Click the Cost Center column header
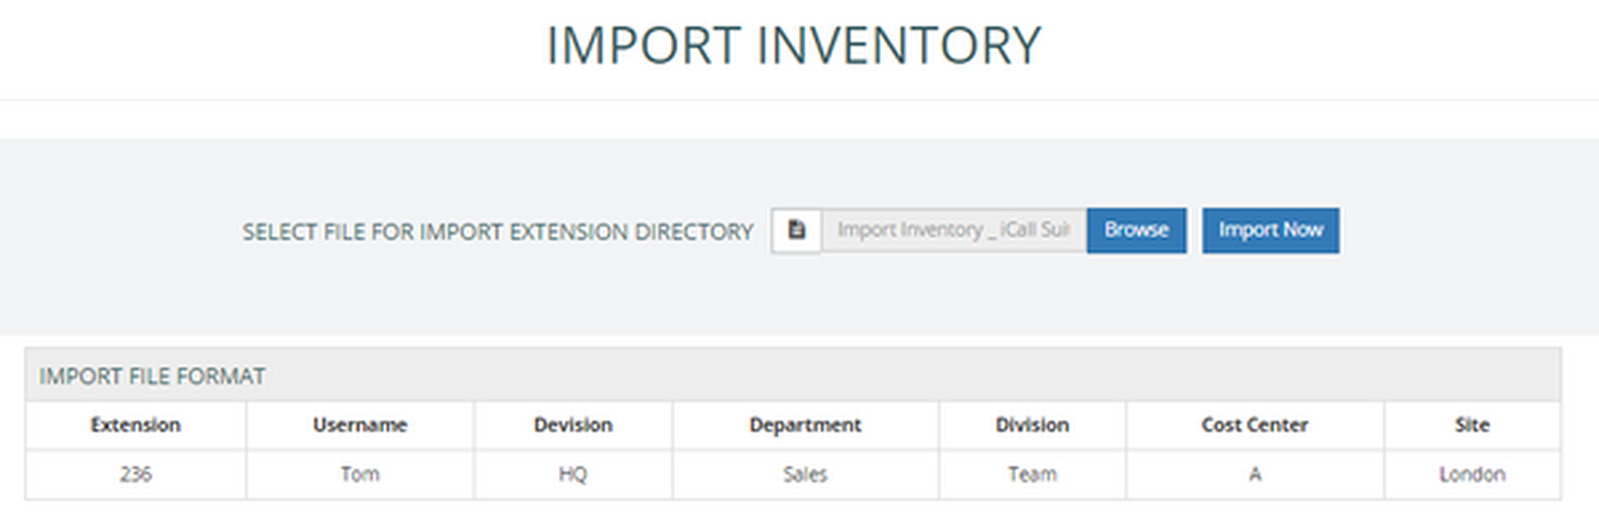Image resolution: width=1599 pixels, height=525 pixels. [1254, 425]
